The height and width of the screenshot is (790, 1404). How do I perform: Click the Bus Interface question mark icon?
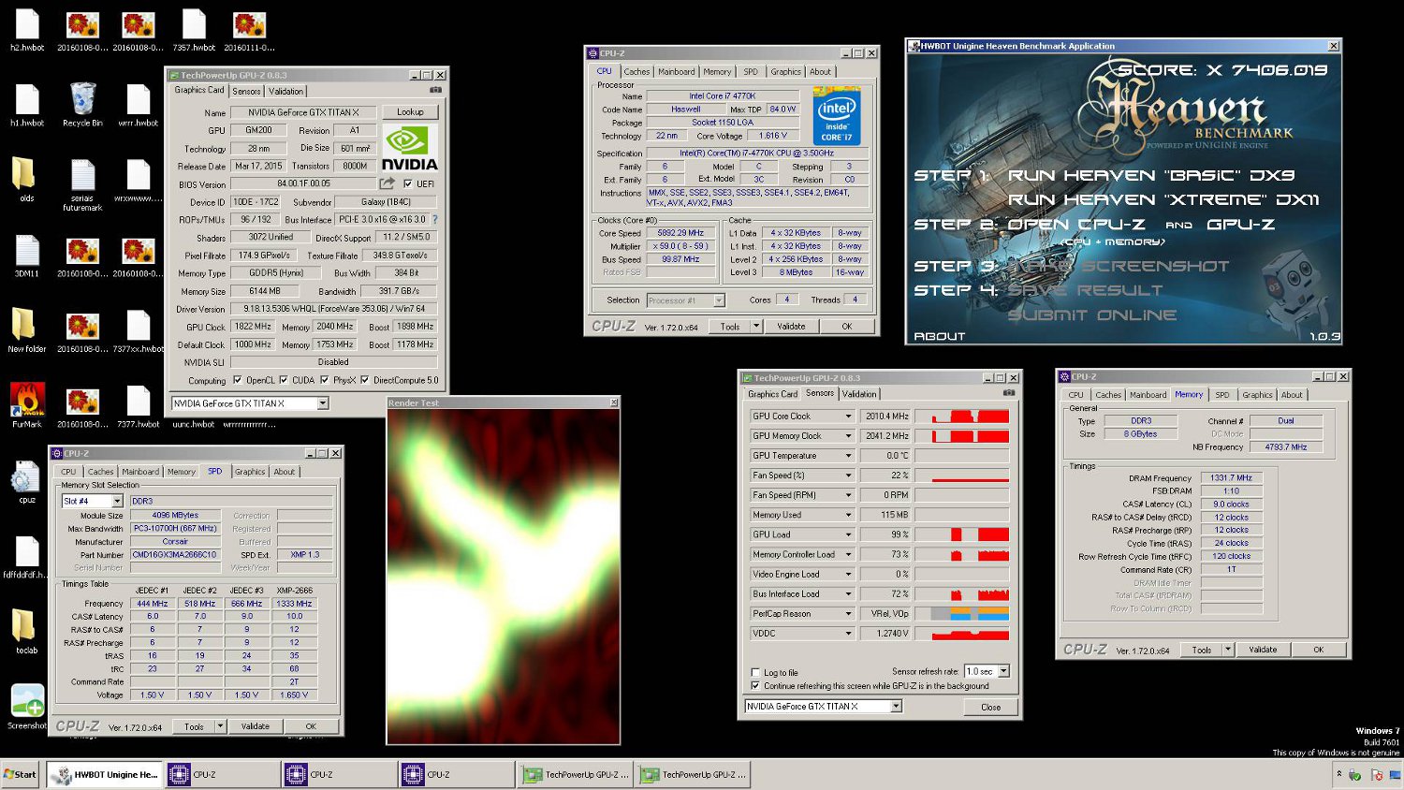point(434,219)
